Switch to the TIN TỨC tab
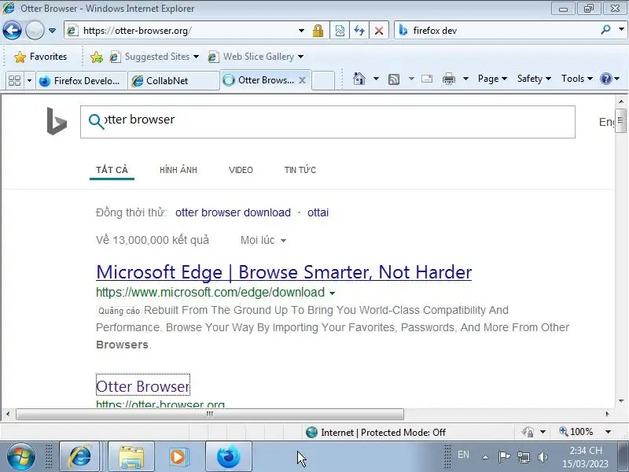Viewport: 629px width, 472px height. [300, 170]
